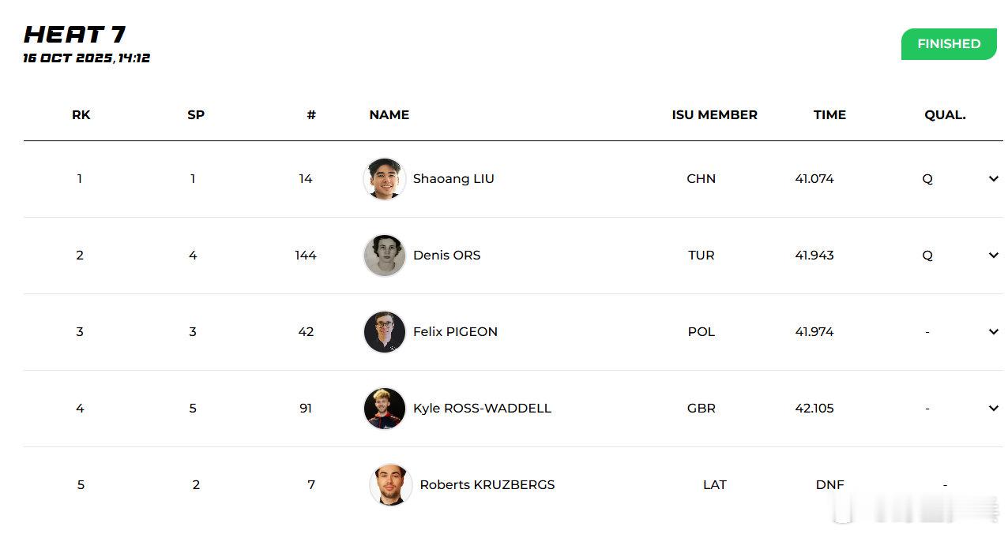
Task: Open Felix PIGEON's profile photo
Action: (385, 332)
